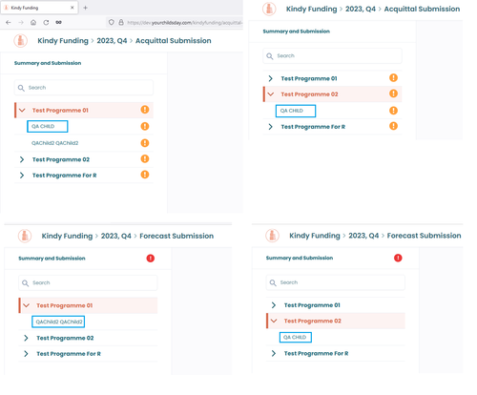Click the browser back arrow
This screenshot has height=395, width=477.
(9, 22)
